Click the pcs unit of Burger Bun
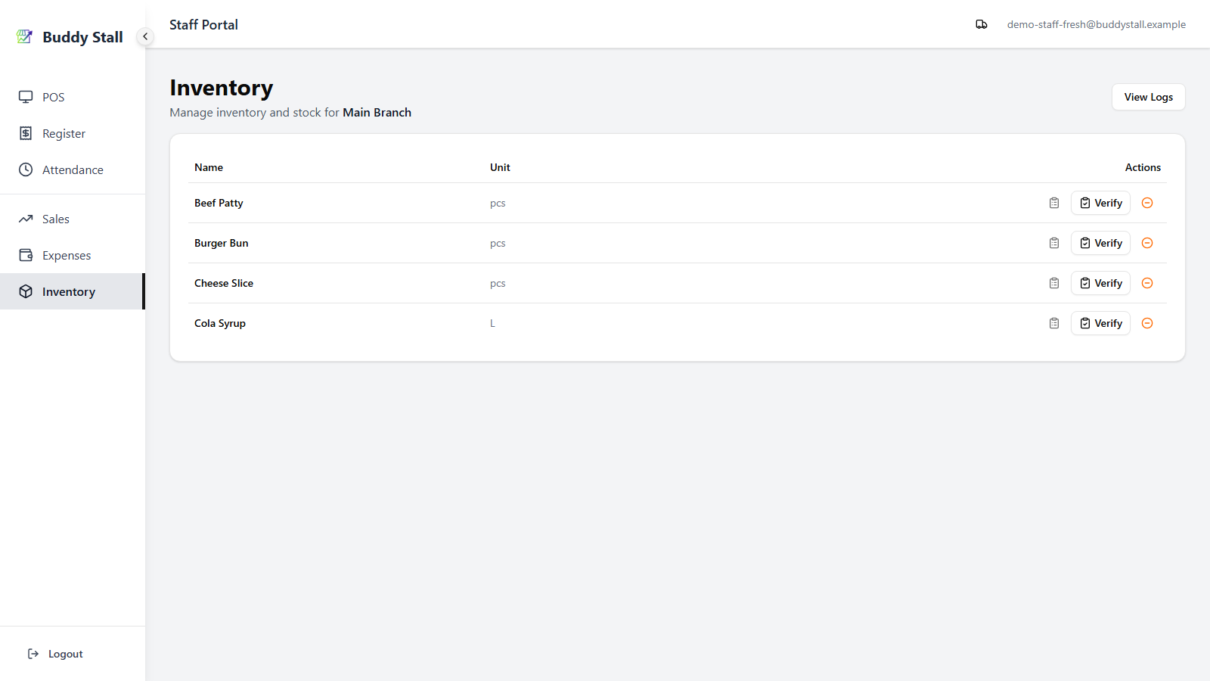The width and height of the screenshot is (1210, 681). 498,244
